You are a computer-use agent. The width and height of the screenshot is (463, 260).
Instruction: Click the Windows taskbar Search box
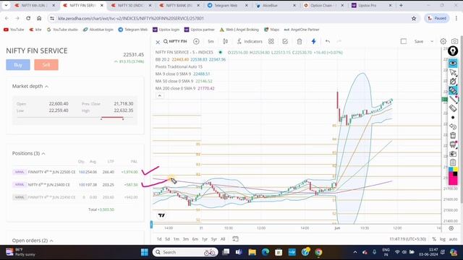pos(185,252)
